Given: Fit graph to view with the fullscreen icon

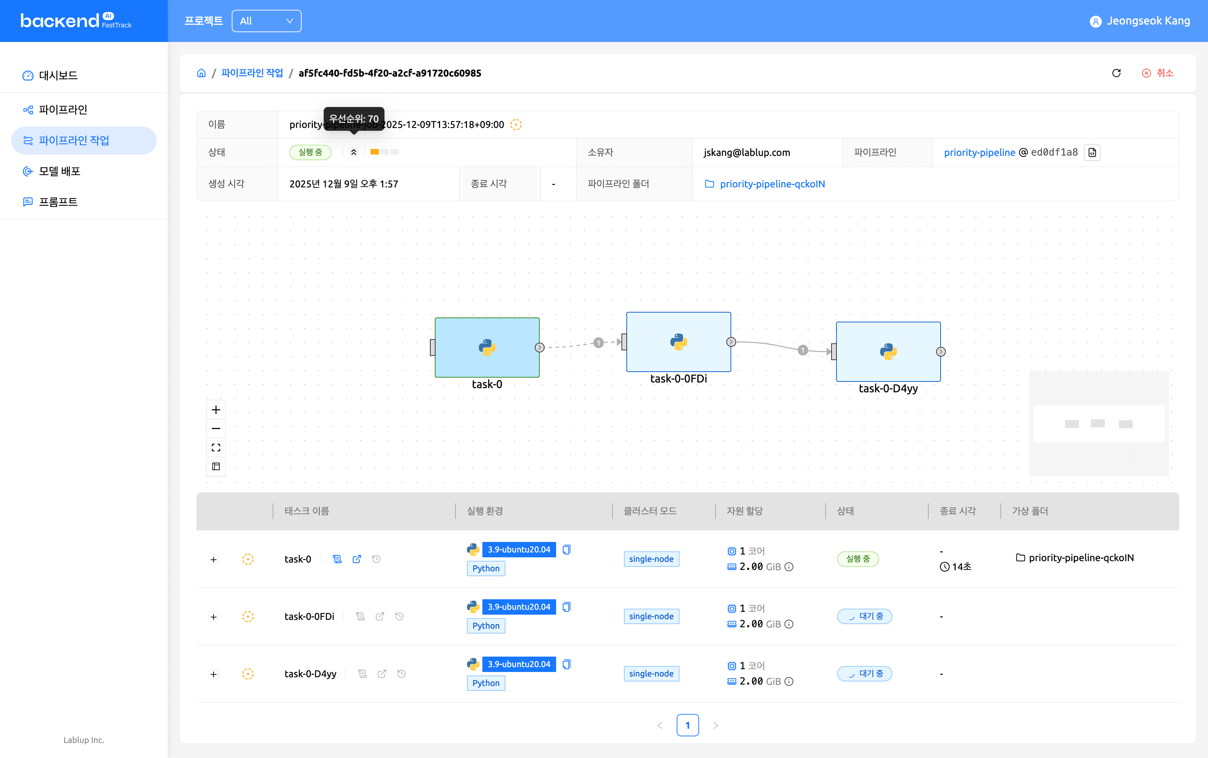Looking at the screenshot, I should pyautogui.click(x=216, y=447).
